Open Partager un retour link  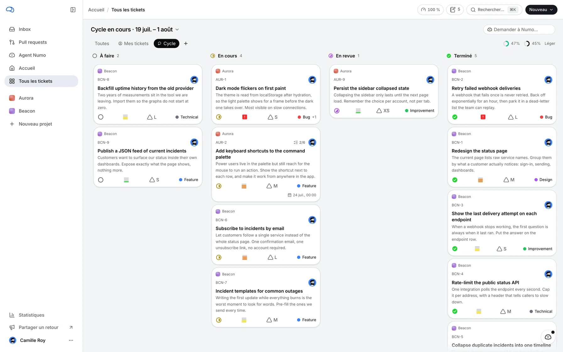pos(41,327)
